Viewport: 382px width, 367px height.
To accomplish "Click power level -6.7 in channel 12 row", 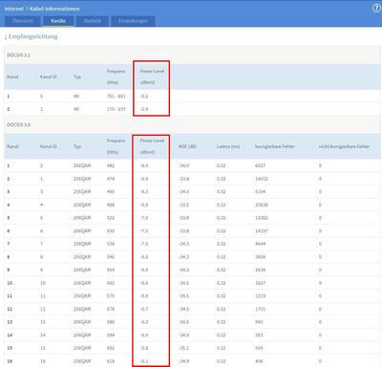I will (x=144, y=309).
